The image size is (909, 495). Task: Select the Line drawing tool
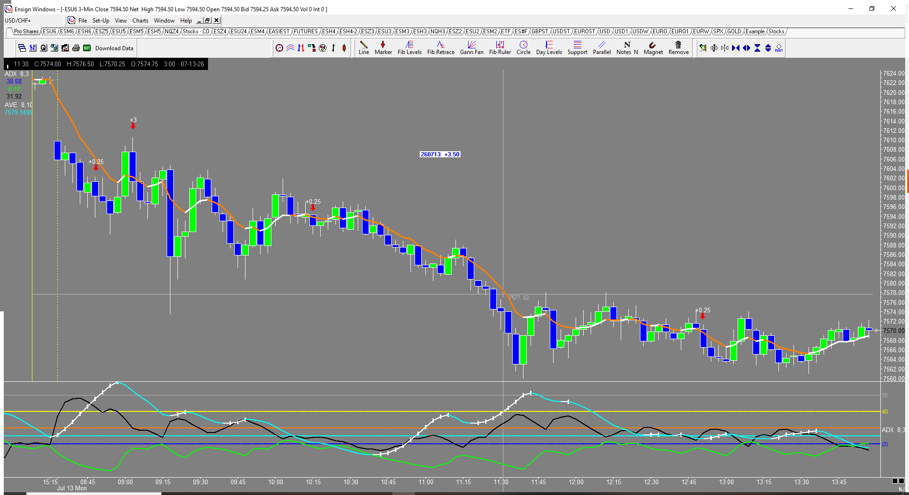coord(364,48)
